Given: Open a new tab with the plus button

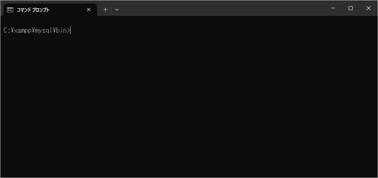Looking at the screenshot, I should point(105,10).
